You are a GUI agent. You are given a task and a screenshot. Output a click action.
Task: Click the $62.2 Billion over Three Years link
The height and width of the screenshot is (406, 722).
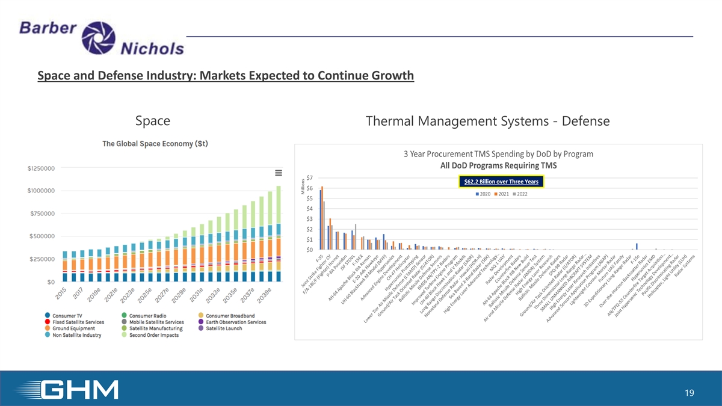pos(501,182)
